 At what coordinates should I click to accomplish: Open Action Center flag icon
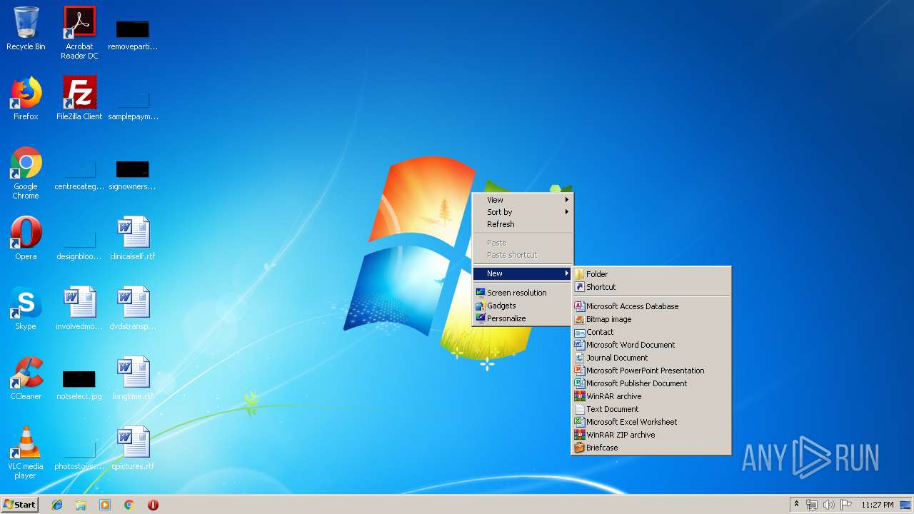pyautogui.click(x=846, y=505)
